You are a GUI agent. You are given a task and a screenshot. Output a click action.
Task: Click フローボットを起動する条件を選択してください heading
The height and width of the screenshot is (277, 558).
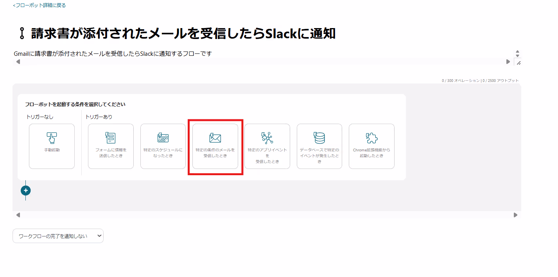click(75, 105)
